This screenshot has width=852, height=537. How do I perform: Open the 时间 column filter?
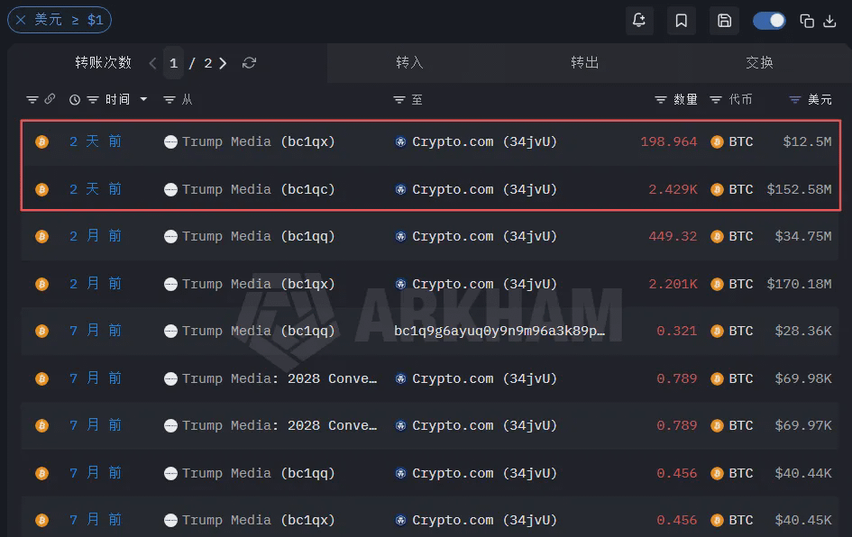[93, 100]
